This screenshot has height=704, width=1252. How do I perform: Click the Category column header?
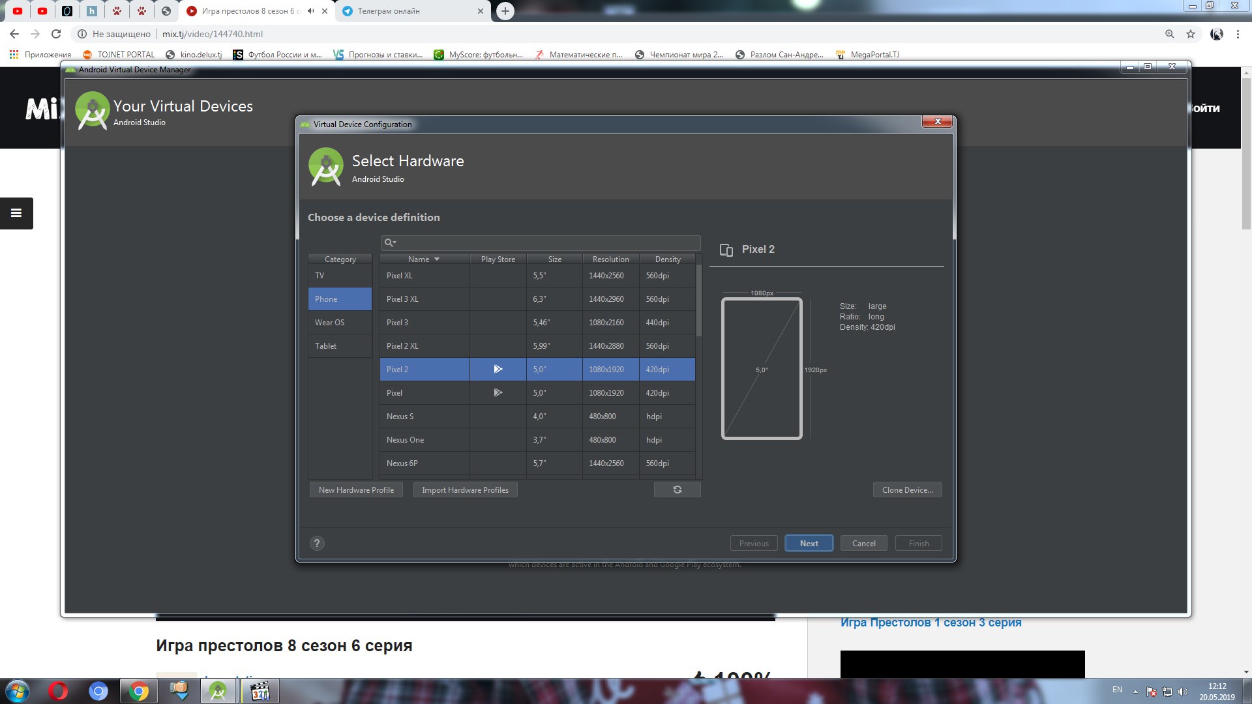(x=340, y=259)
